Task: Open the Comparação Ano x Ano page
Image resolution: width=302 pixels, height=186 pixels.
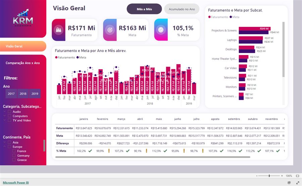Action: (x=23, y=63)
